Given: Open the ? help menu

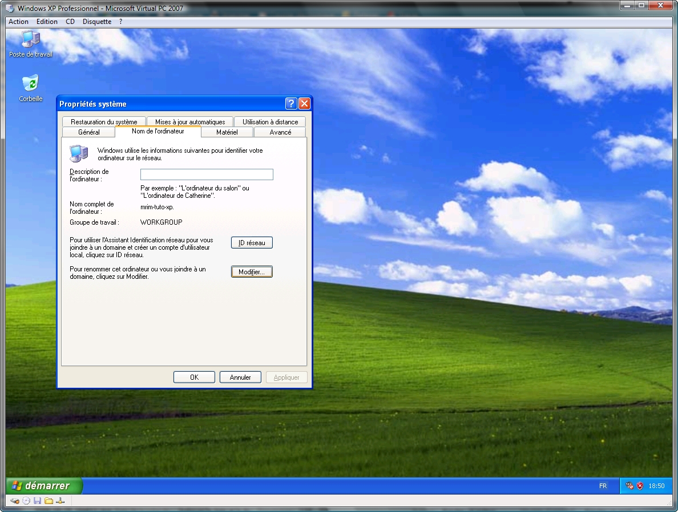Looking at the screenshot, I should (120, 22).
